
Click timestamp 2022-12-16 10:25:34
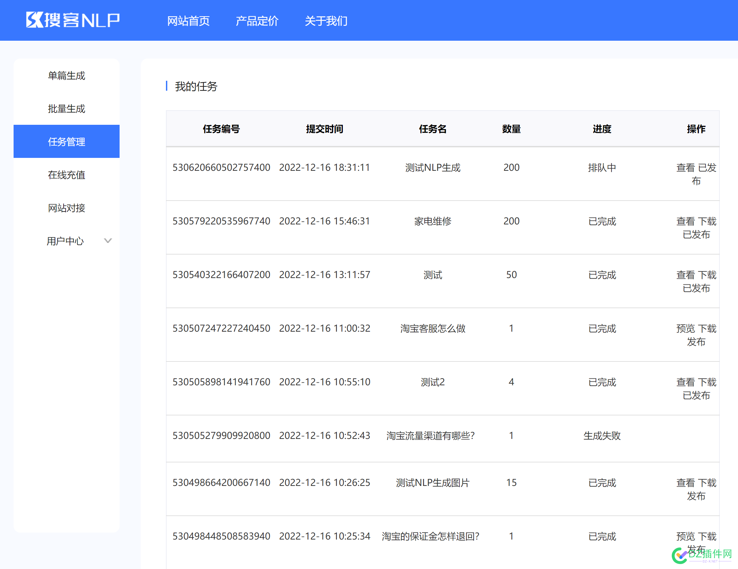click(324, 536)
